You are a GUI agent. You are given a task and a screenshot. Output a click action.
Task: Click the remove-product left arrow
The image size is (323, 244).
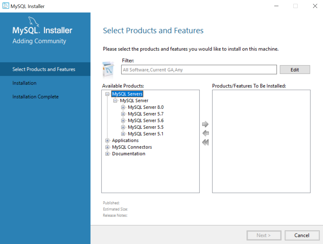[205, 133]
